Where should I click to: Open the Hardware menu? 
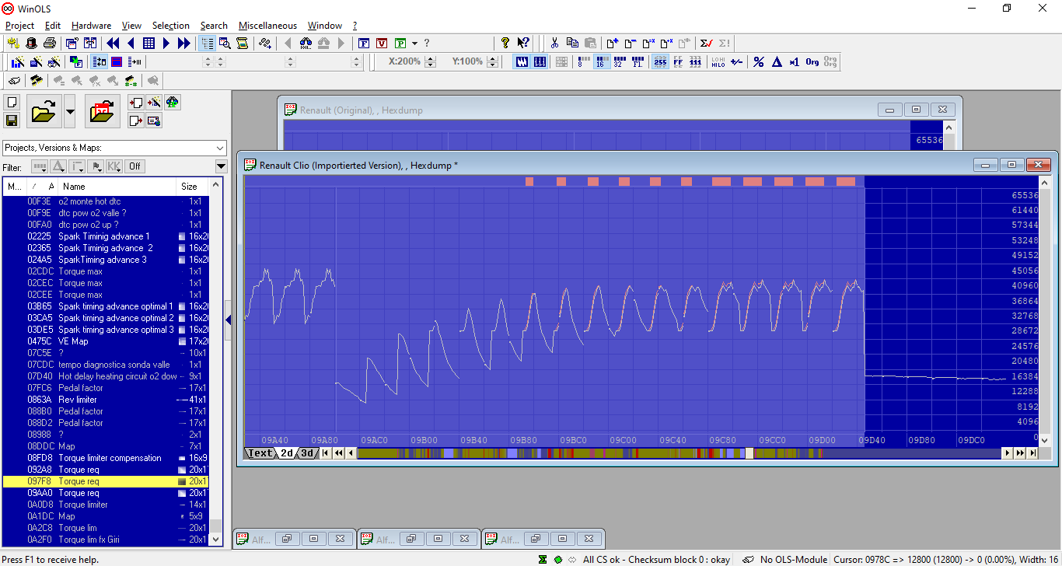[x=91, y=26]
